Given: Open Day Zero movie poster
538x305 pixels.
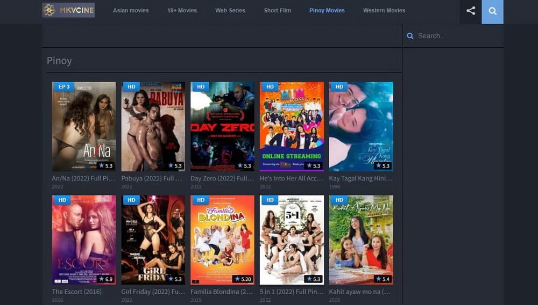Looking at the screenshot, I should click(222, 126).
